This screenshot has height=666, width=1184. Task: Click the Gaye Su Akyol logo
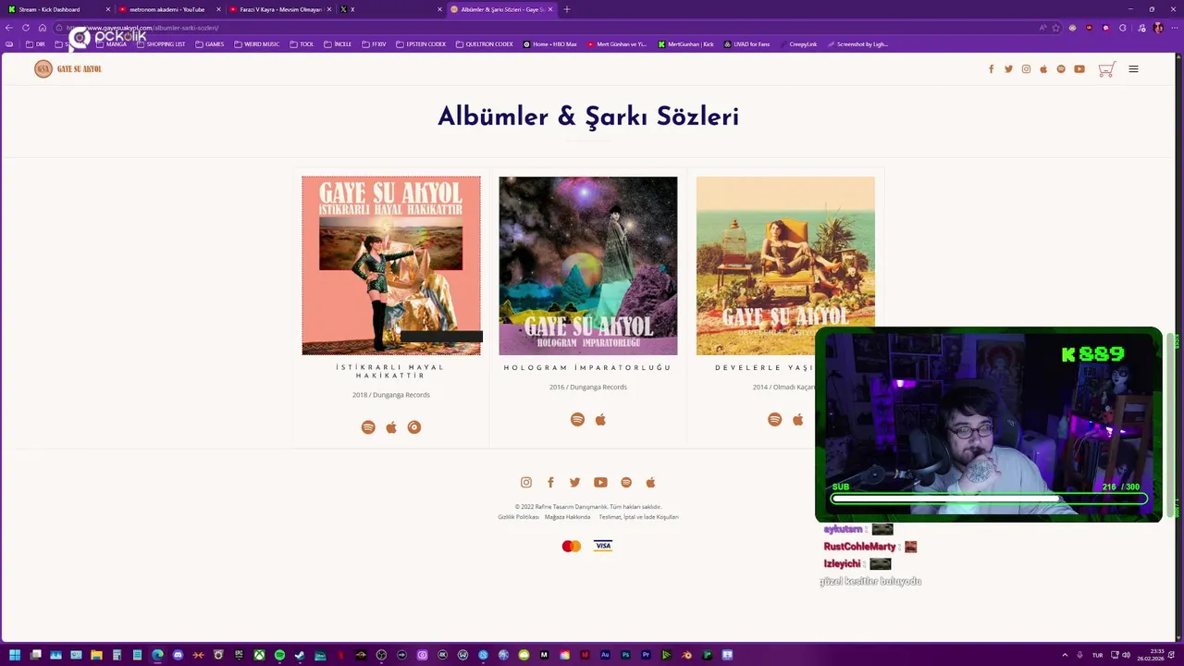click(x=68, y=68)
